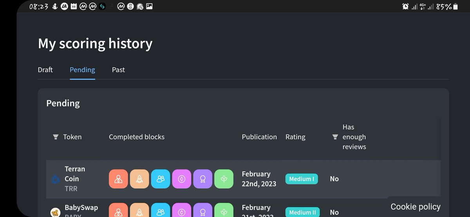This screenshot has width=470, height=217.
Task: Tap the calendar notification icon
Action: pos(74,7)
